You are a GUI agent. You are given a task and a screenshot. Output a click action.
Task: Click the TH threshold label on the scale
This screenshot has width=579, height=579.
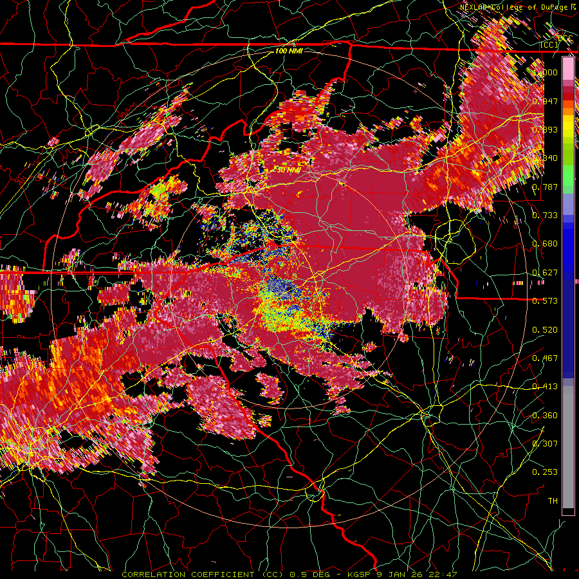[x=553, y=501]
